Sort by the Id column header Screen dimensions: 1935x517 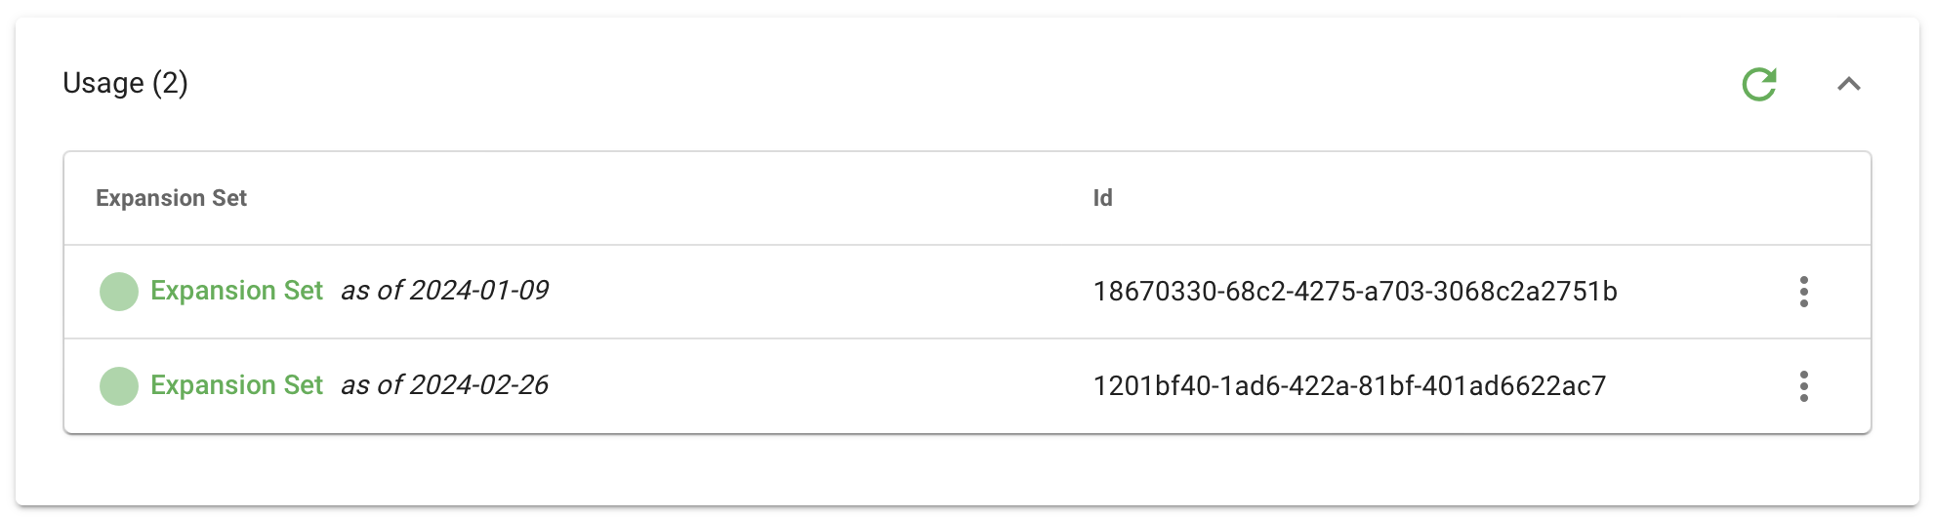point(1102,198)
